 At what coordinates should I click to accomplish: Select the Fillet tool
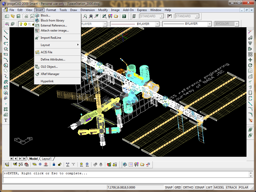pos(250,115)
